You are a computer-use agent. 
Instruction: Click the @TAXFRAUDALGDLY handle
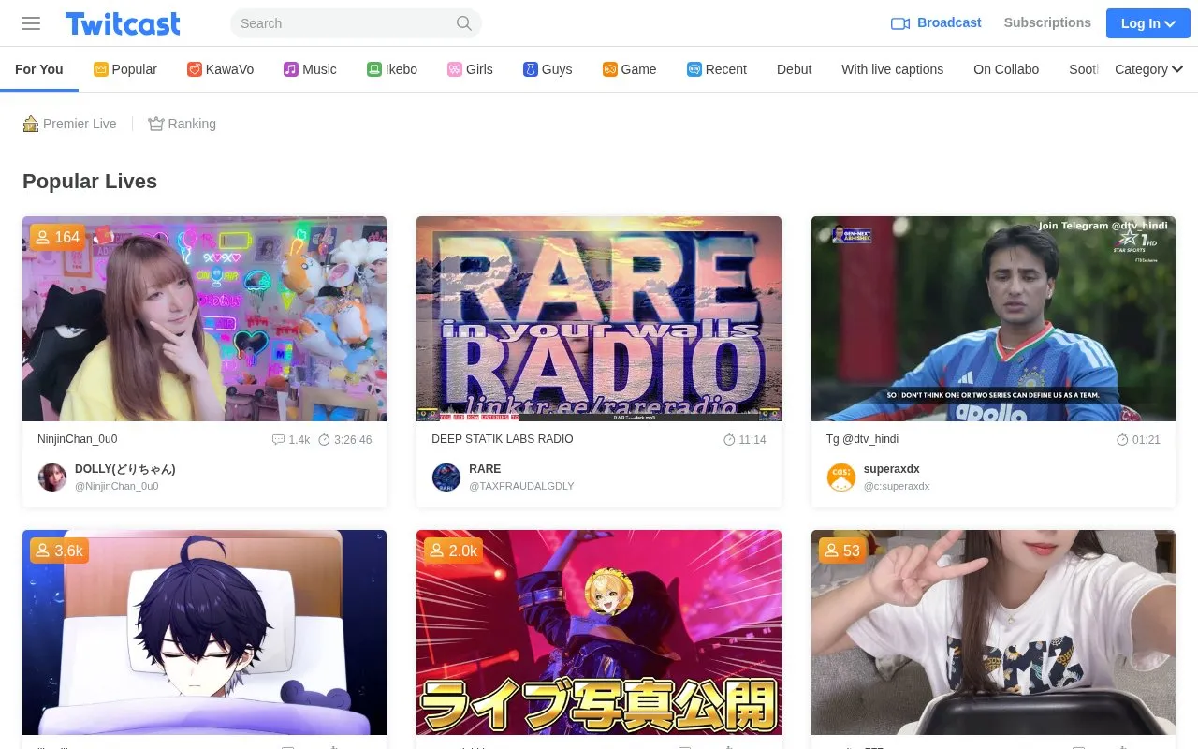click(x=521, y=486)
